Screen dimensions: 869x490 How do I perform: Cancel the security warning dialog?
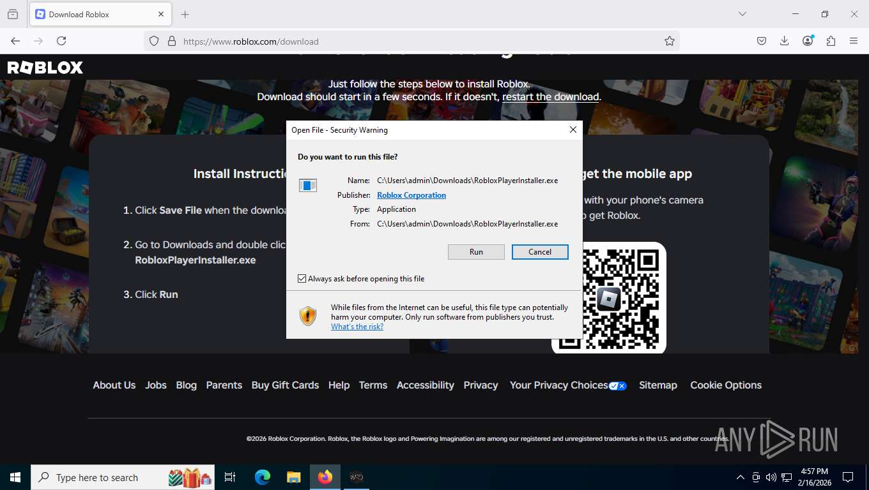540,252
